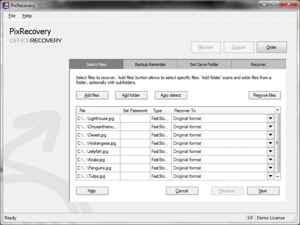Open Recover To dropdown for Tulips.jpg

coord(270,176)
